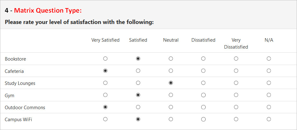Rate Study Lounges as Satisfied
This screenshot has width=297, height=130.
tap(138, 83)
